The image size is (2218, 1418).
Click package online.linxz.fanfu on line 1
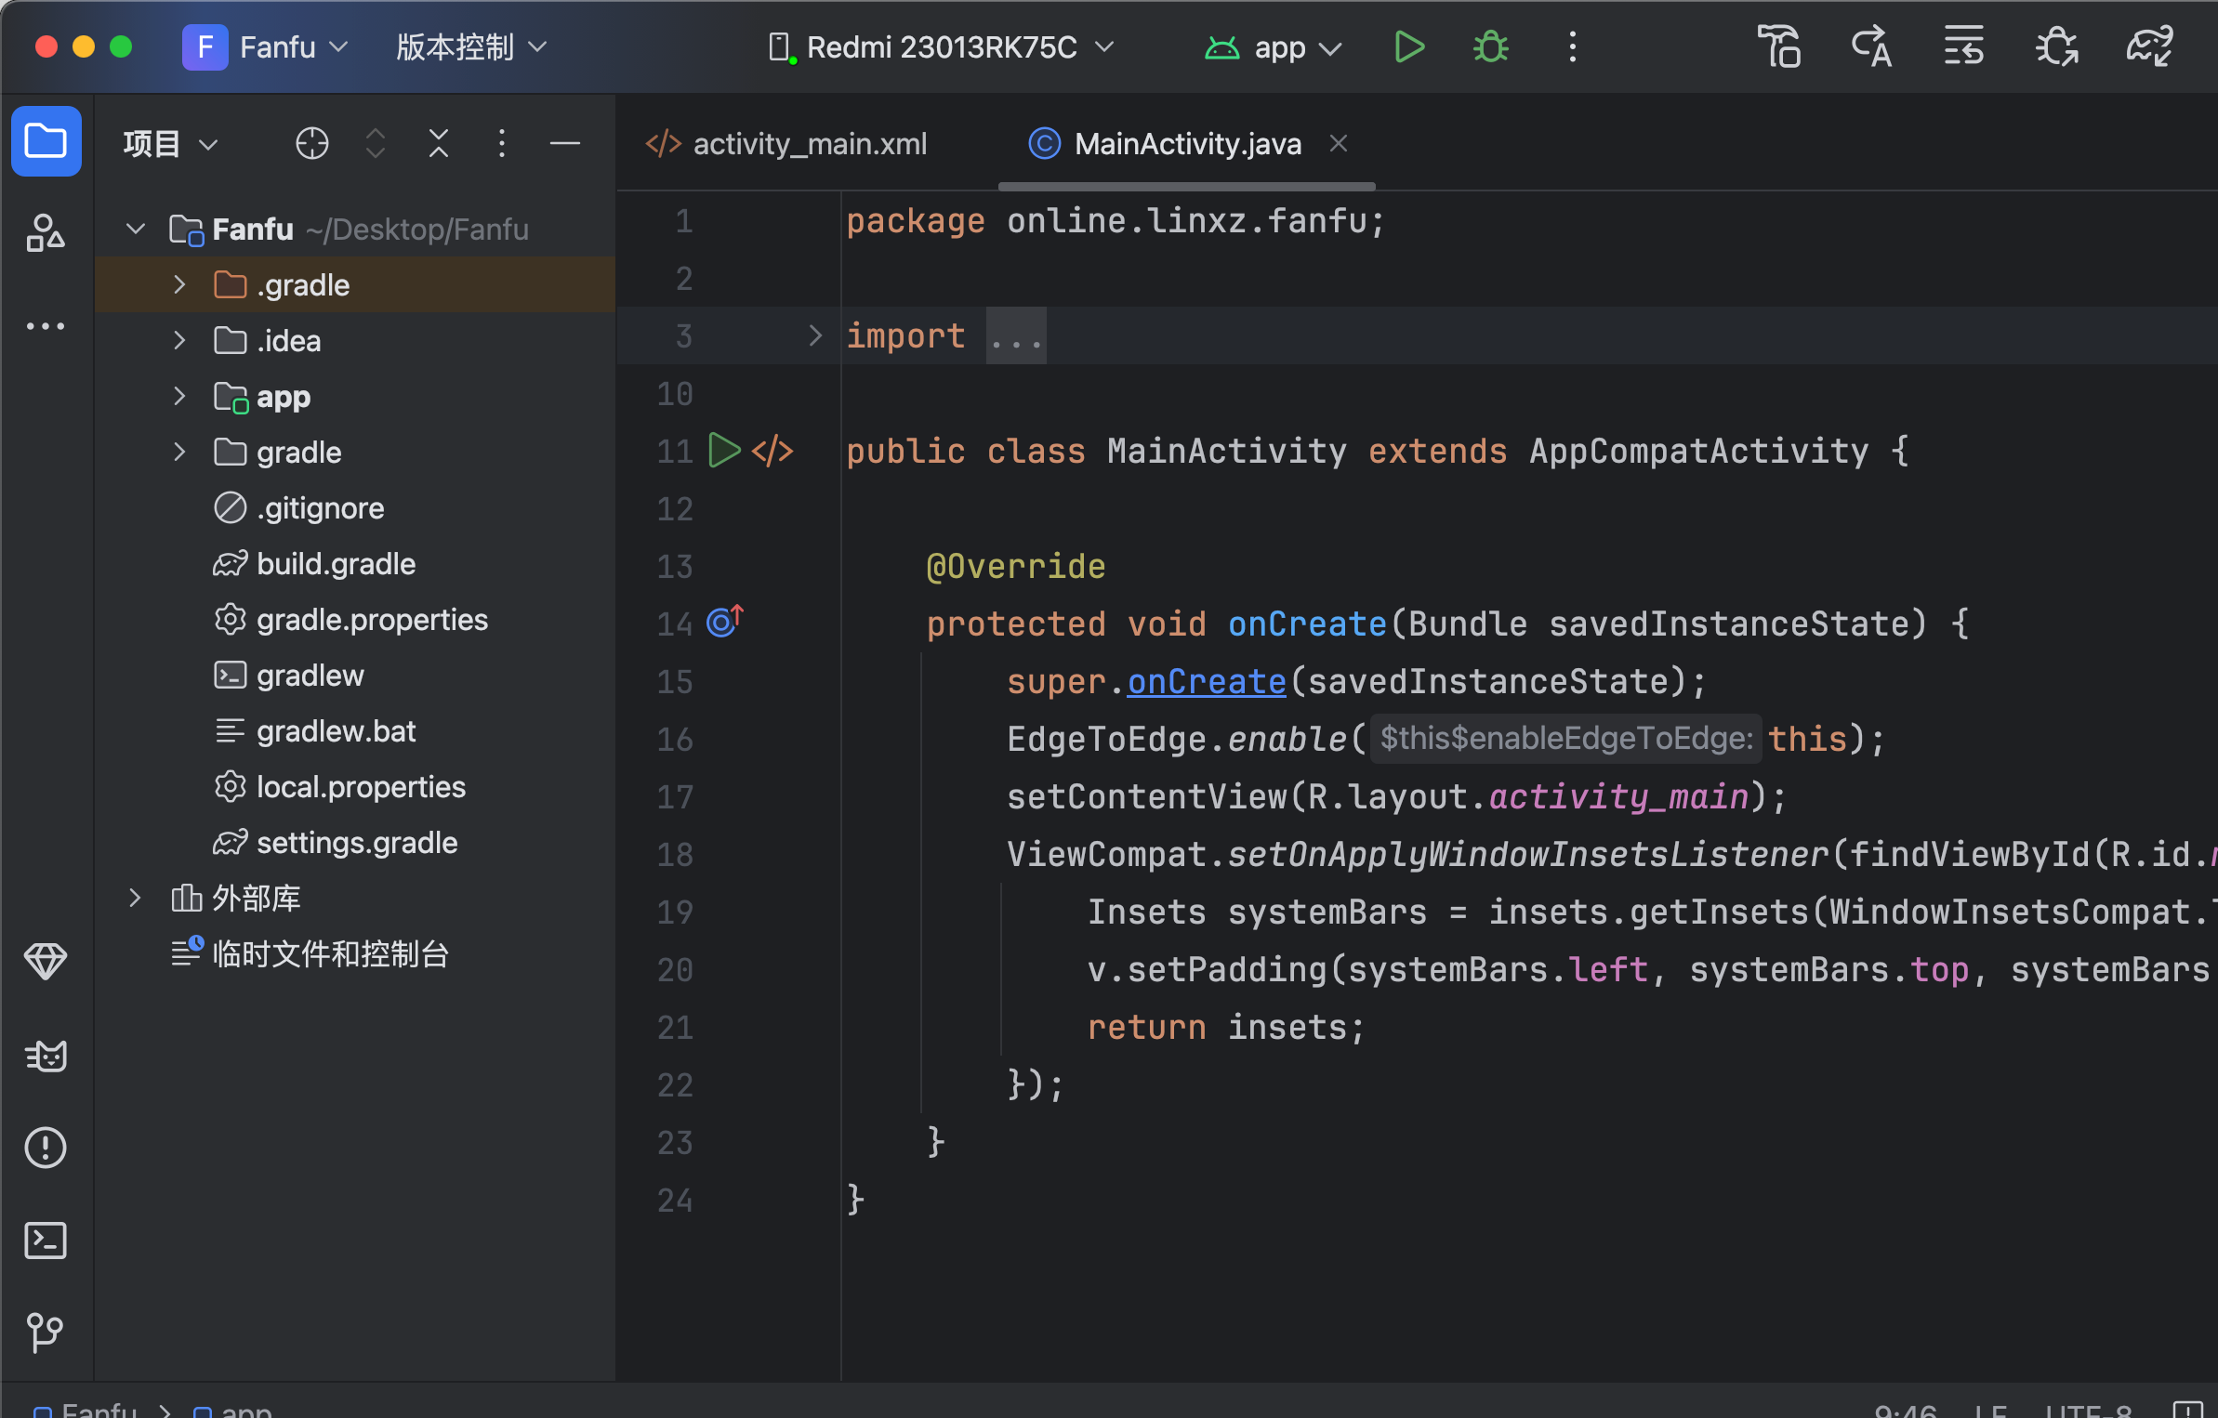point(1115,220)
